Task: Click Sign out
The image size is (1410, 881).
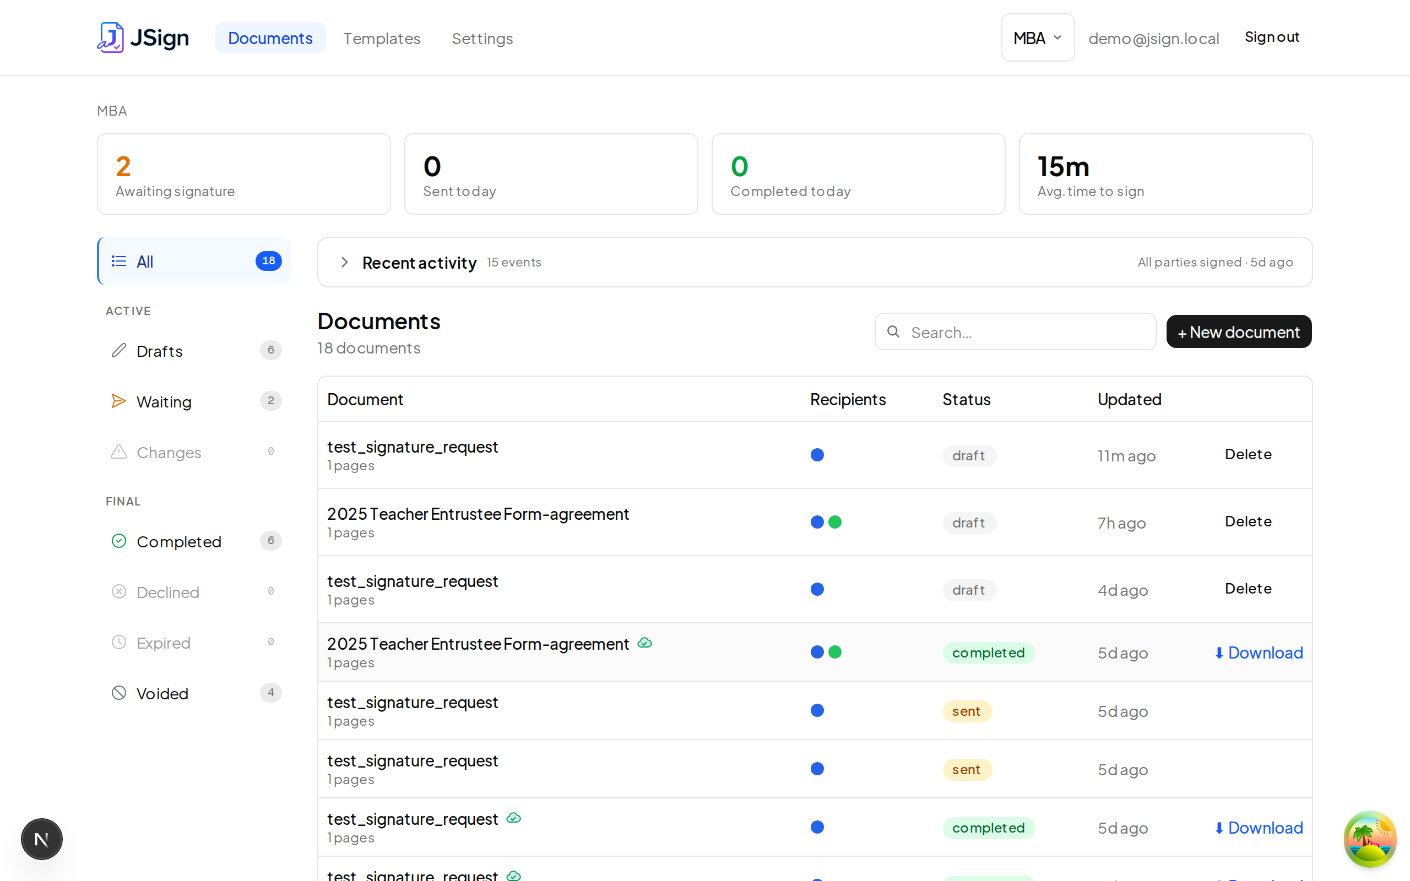Action: [1272, 37]
